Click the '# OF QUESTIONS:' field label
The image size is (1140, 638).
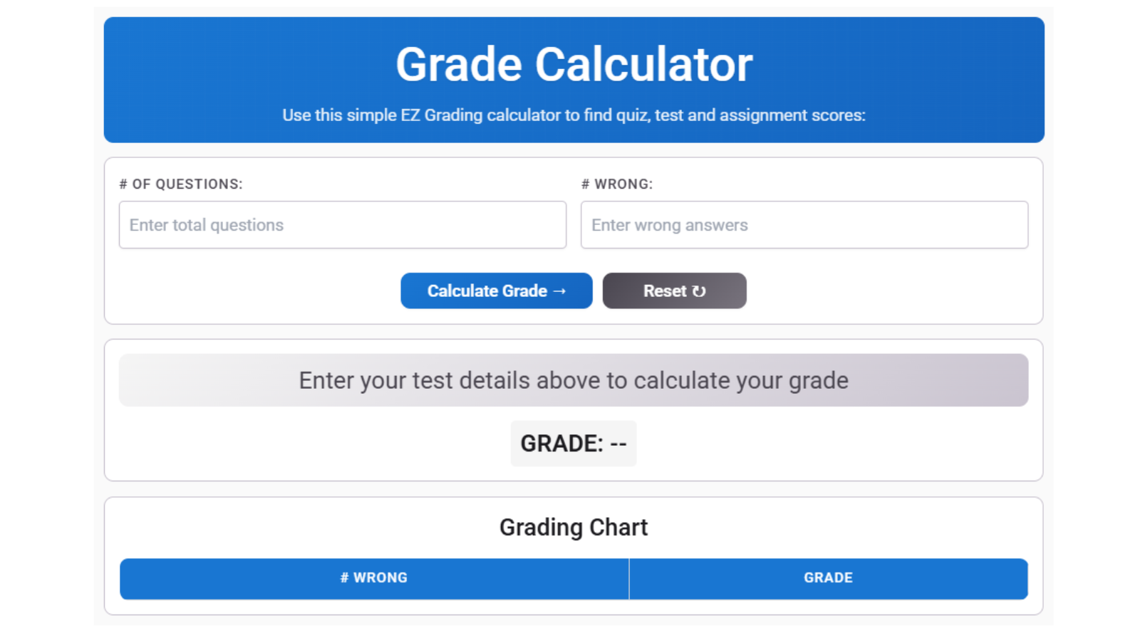click(x=181, y=184)
